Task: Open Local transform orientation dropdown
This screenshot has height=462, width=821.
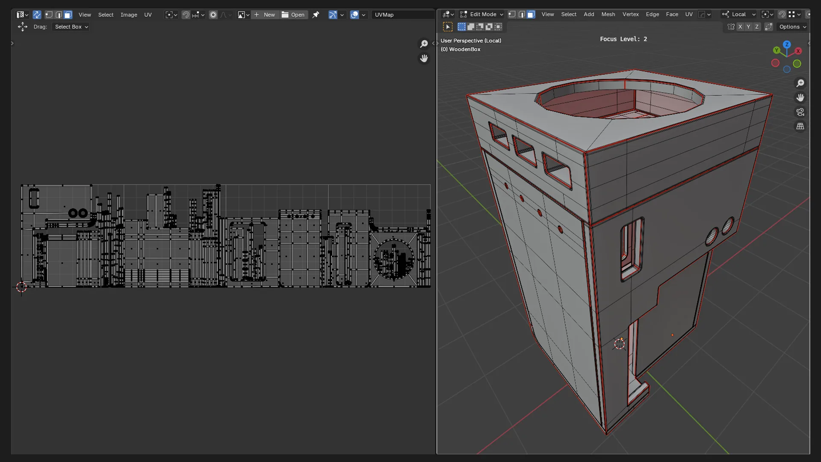Action: pos(739,14)
